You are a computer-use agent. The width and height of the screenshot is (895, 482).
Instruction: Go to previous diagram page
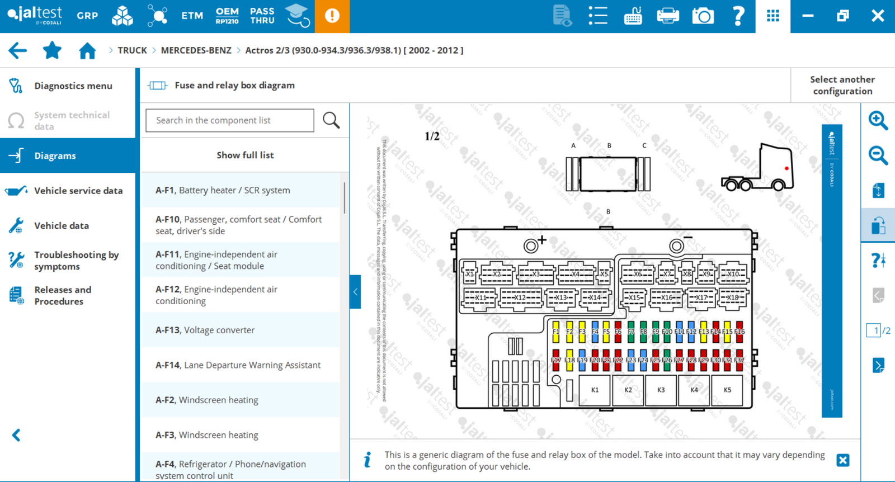pos(878,295)
